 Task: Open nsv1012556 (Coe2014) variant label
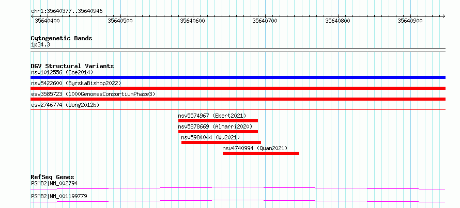pos(62,72)
